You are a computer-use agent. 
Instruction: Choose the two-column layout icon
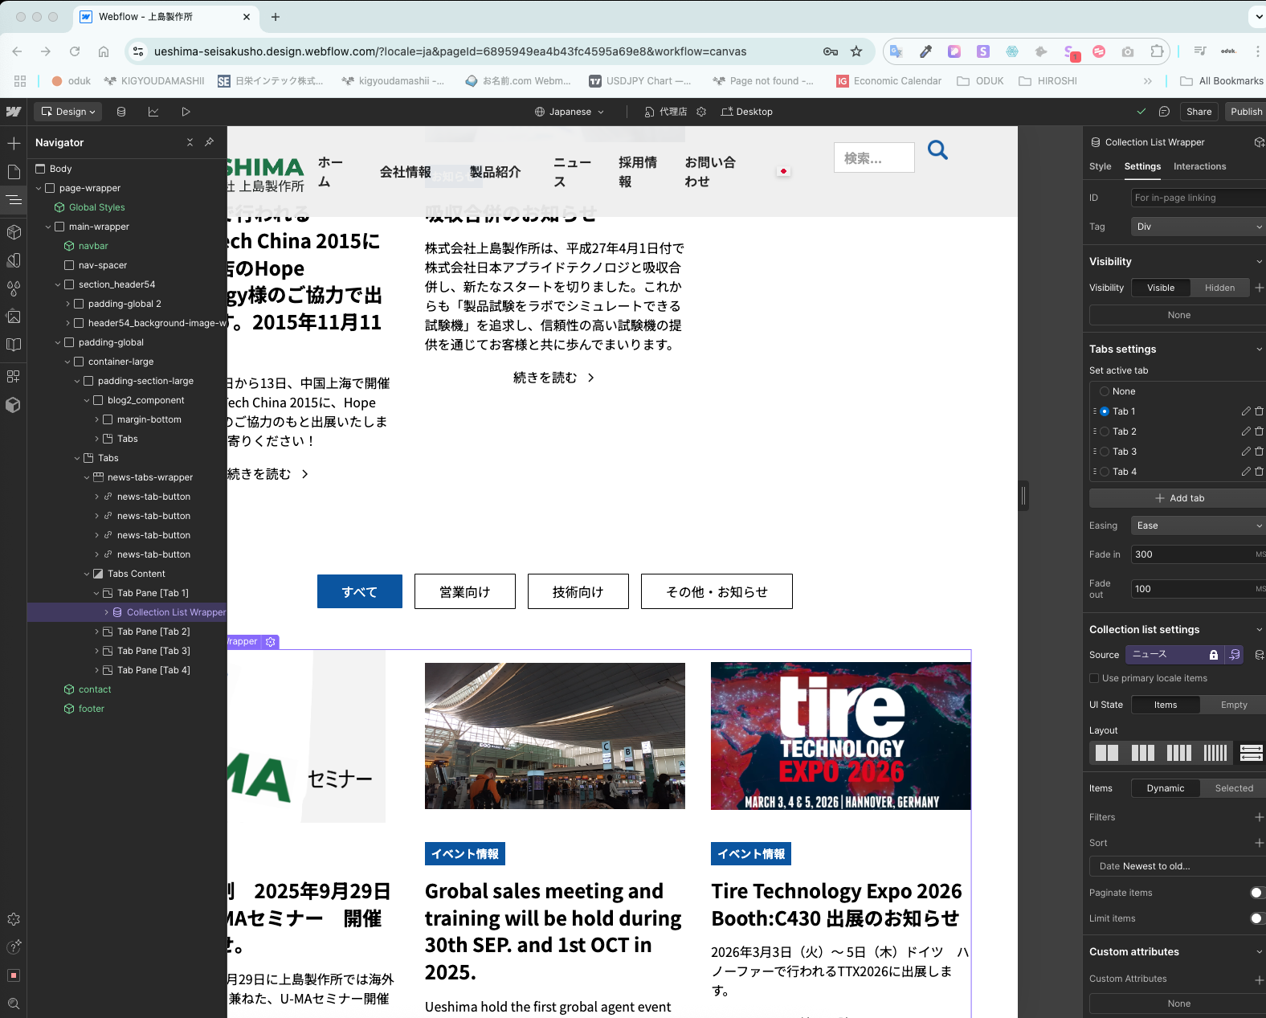1107,753
